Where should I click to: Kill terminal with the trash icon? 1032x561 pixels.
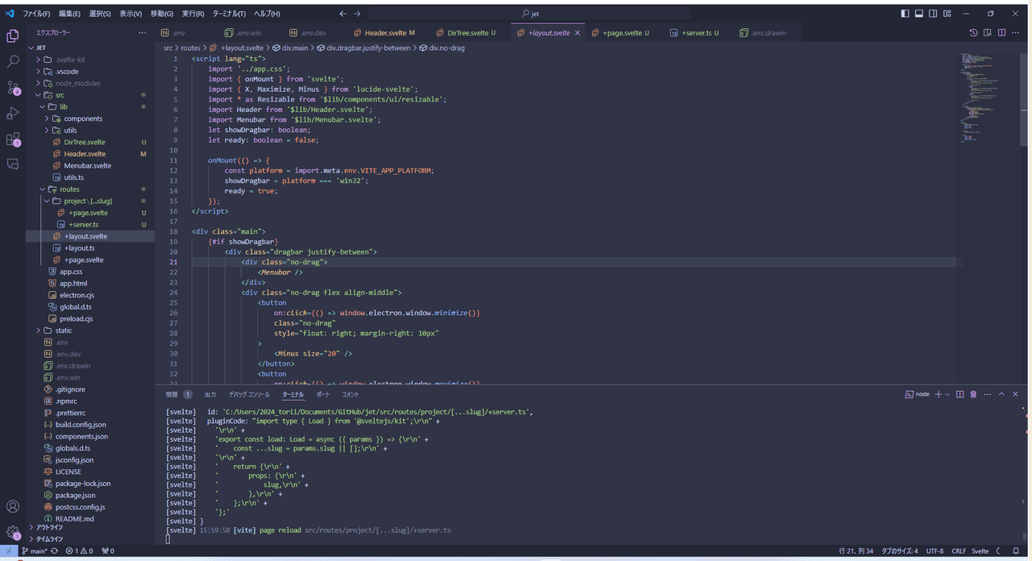973,394
